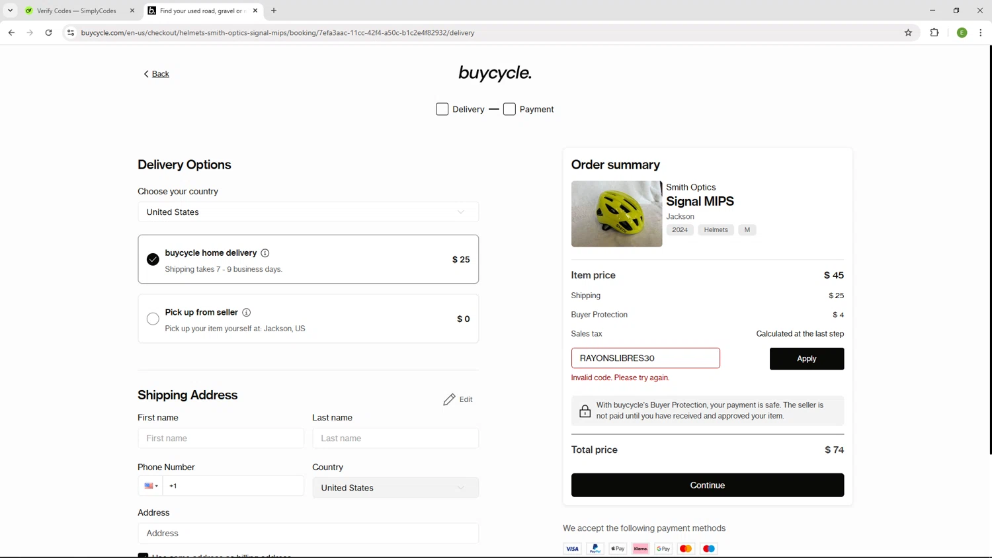The height and width of the screenshot is (558, 992).
Task: Click the Buyer Protection lock icon
Action: [x=585, y=411]
